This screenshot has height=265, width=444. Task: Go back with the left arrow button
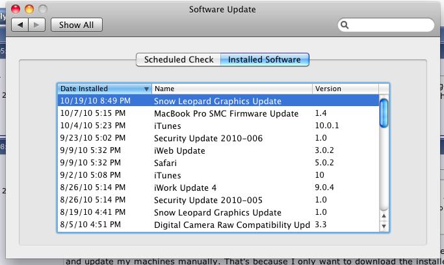(x=20, y=25)
